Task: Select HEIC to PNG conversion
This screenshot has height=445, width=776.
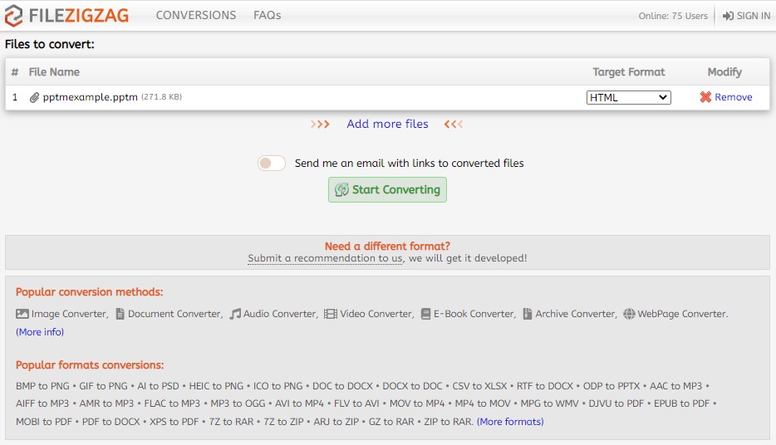Action: [216, 386]
